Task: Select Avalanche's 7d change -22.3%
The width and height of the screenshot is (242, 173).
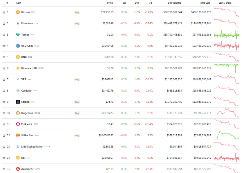Action: (x=149, y=169)
